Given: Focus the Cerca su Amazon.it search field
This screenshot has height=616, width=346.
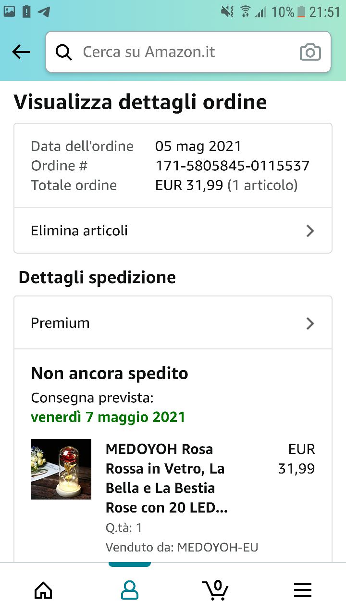Looking at the screenshot, I should tap(183, 52).
